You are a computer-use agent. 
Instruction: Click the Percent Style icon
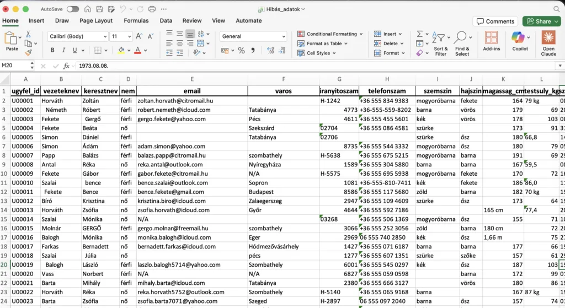pos(241,50)
